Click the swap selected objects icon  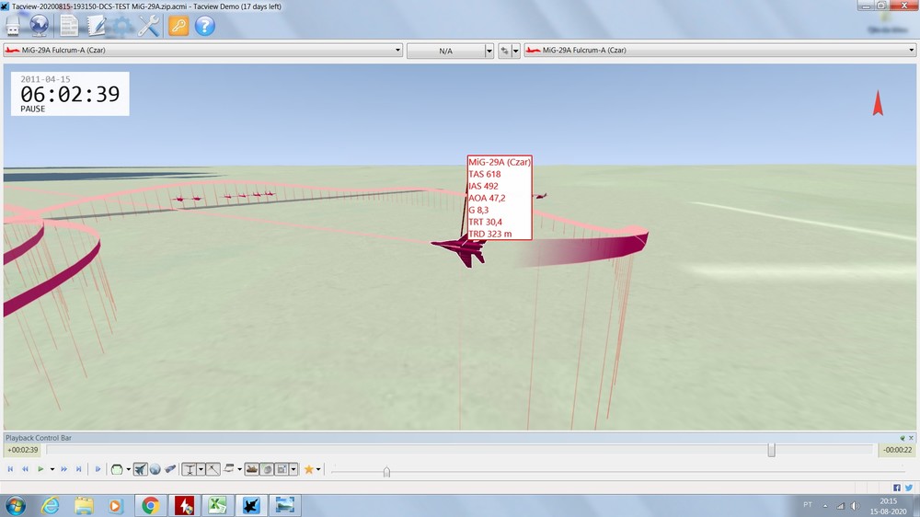tap(504, 51)
